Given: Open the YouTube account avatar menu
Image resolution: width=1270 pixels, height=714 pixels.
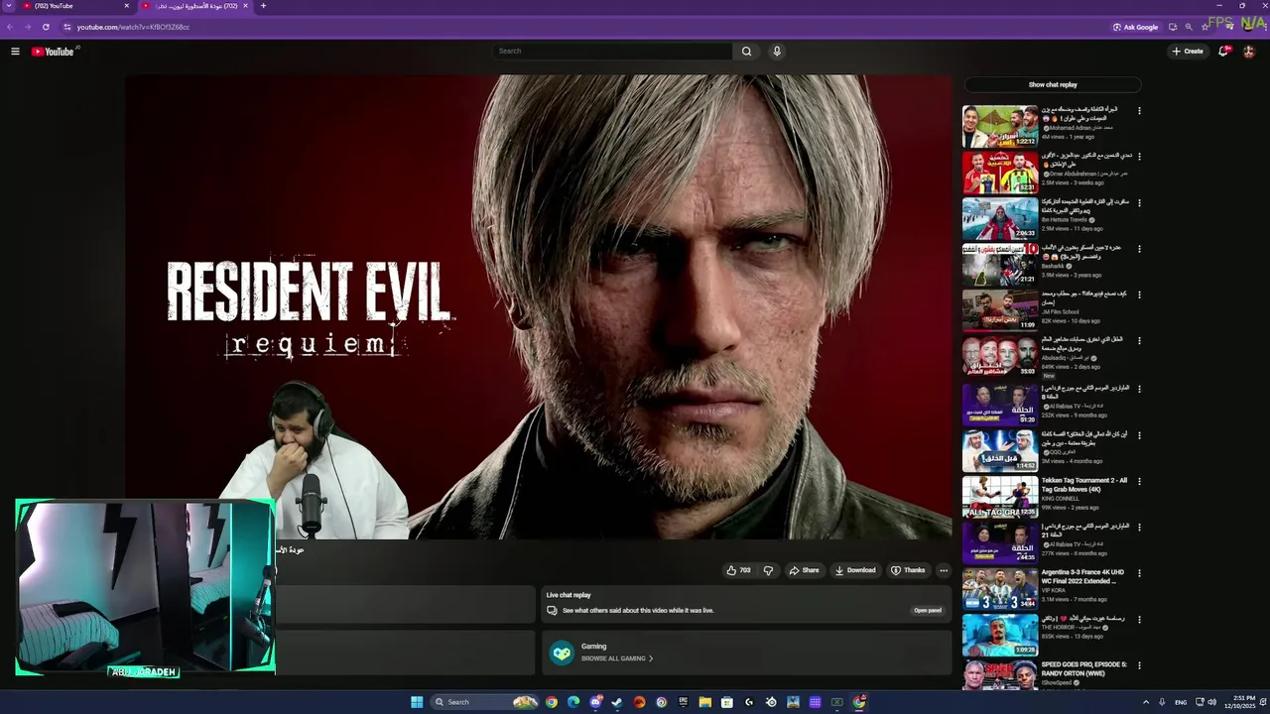Looking at the screenshot, I should tap(1249, 52).
